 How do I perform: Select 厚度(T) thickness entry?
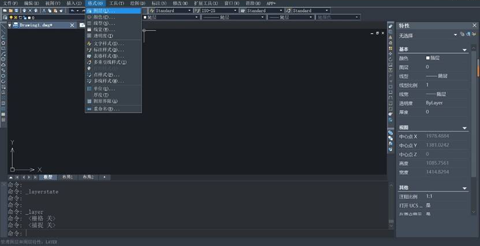pyautogui.click(x=113, y=95)
